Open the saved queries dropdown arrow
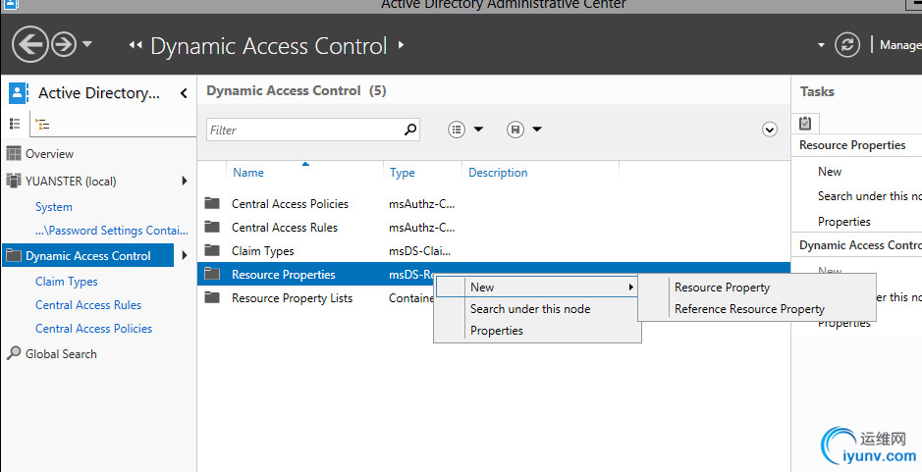922x472 pixels. [537, 130]
